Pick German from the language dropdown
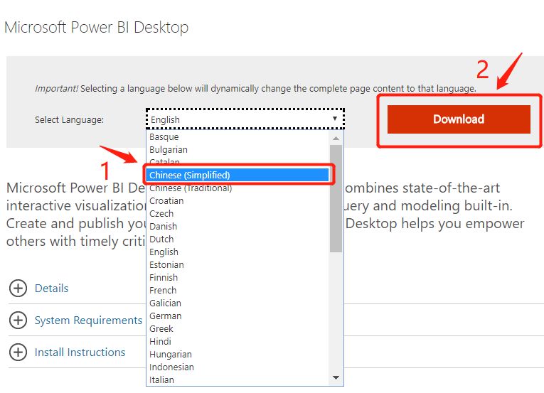 [x=165, y=316]
